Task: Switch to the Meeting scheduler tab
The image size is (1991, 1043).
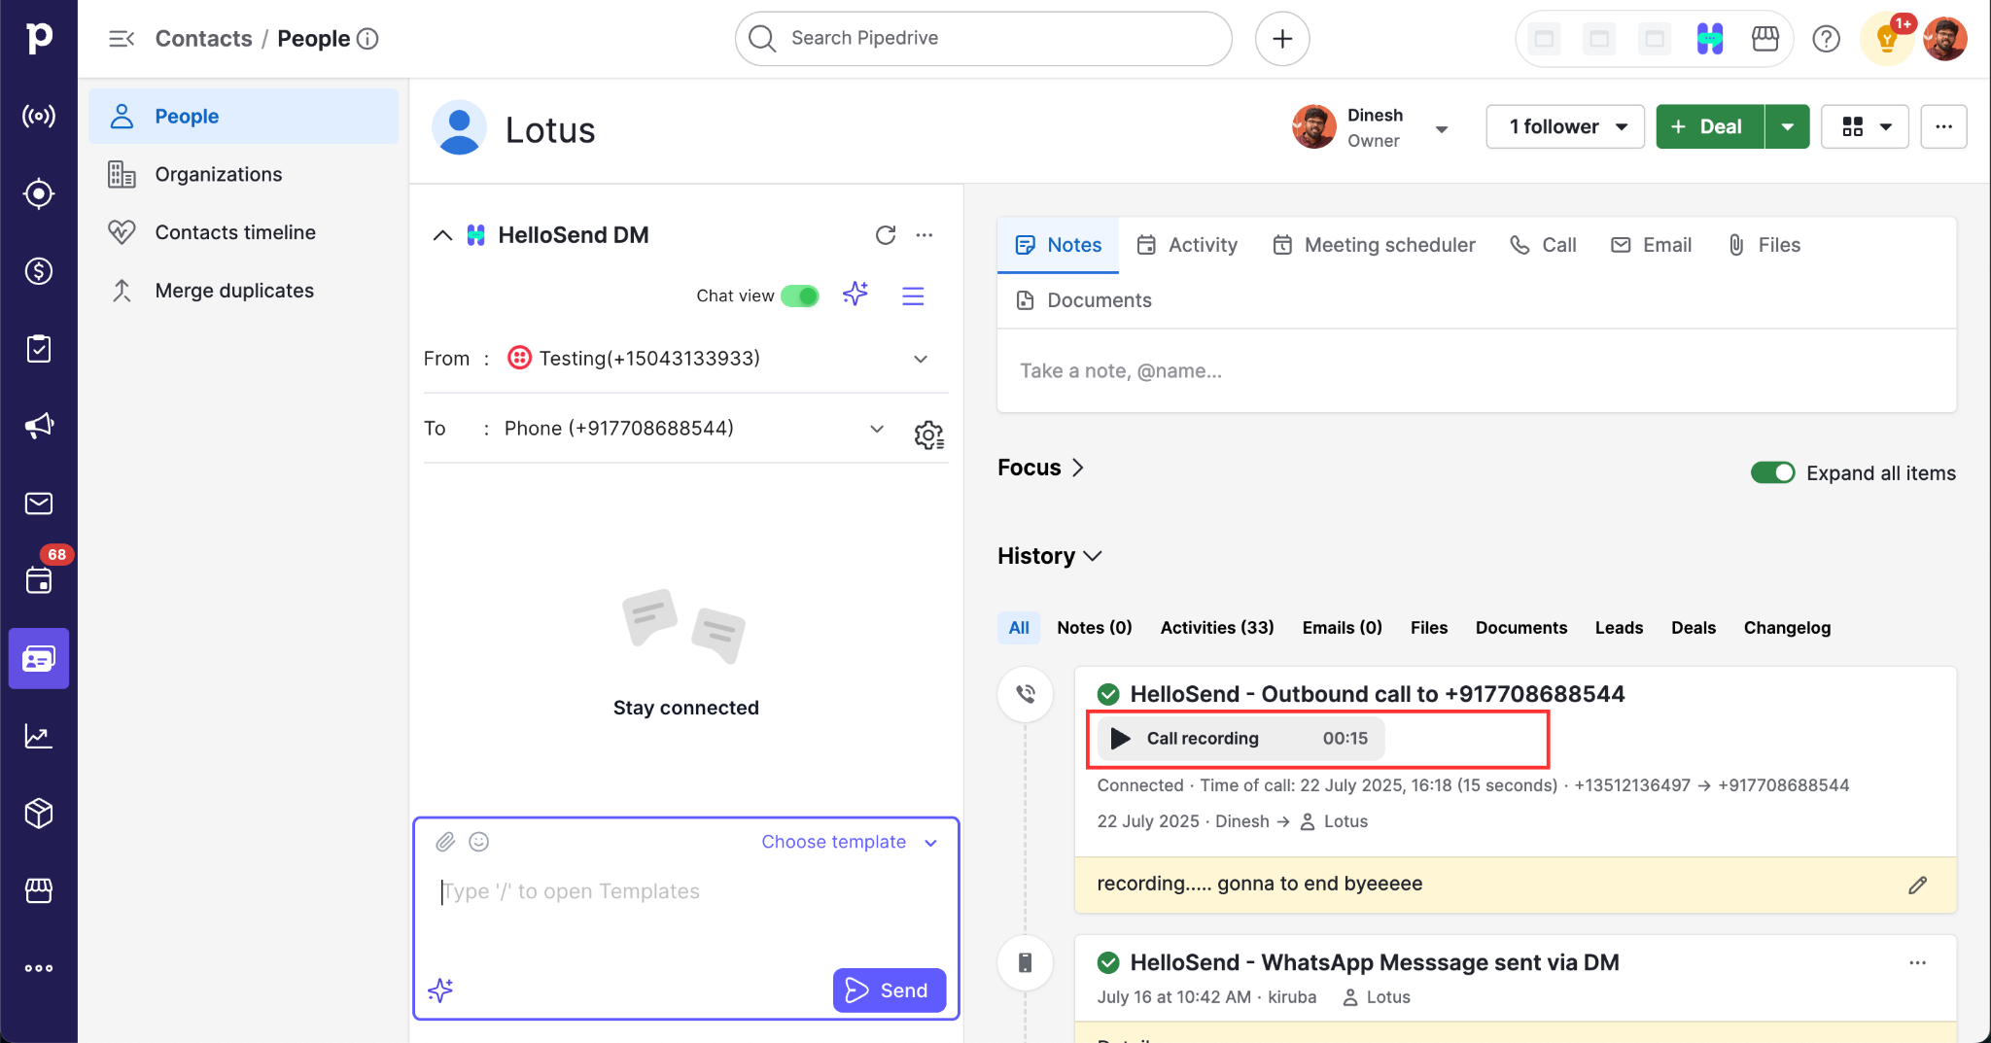Action: (1374, 245)
